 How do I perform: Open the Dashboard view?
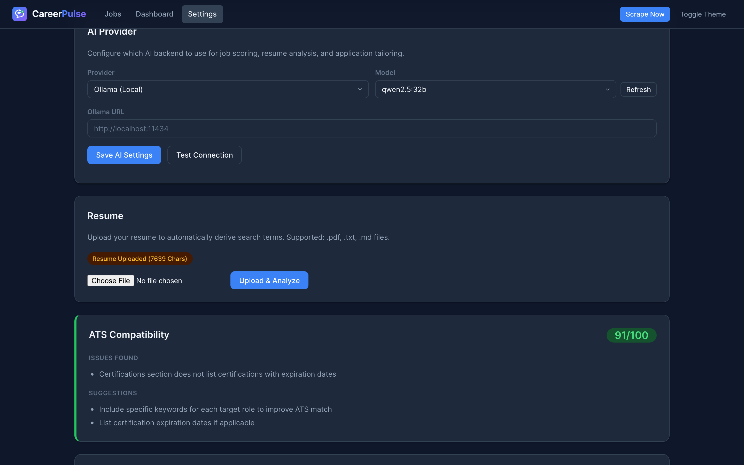154,14
